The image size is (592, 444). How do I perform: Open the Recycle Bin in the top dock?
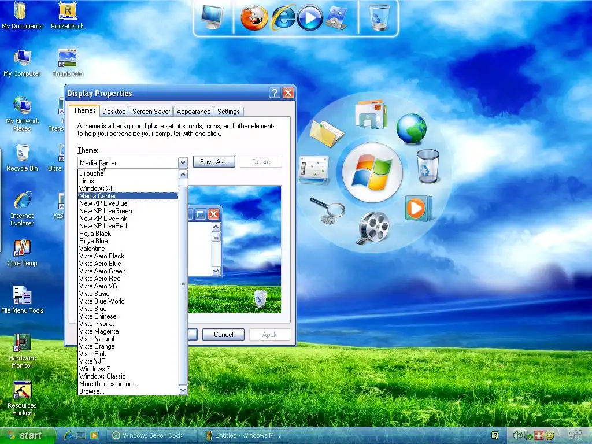click(379, 17)
